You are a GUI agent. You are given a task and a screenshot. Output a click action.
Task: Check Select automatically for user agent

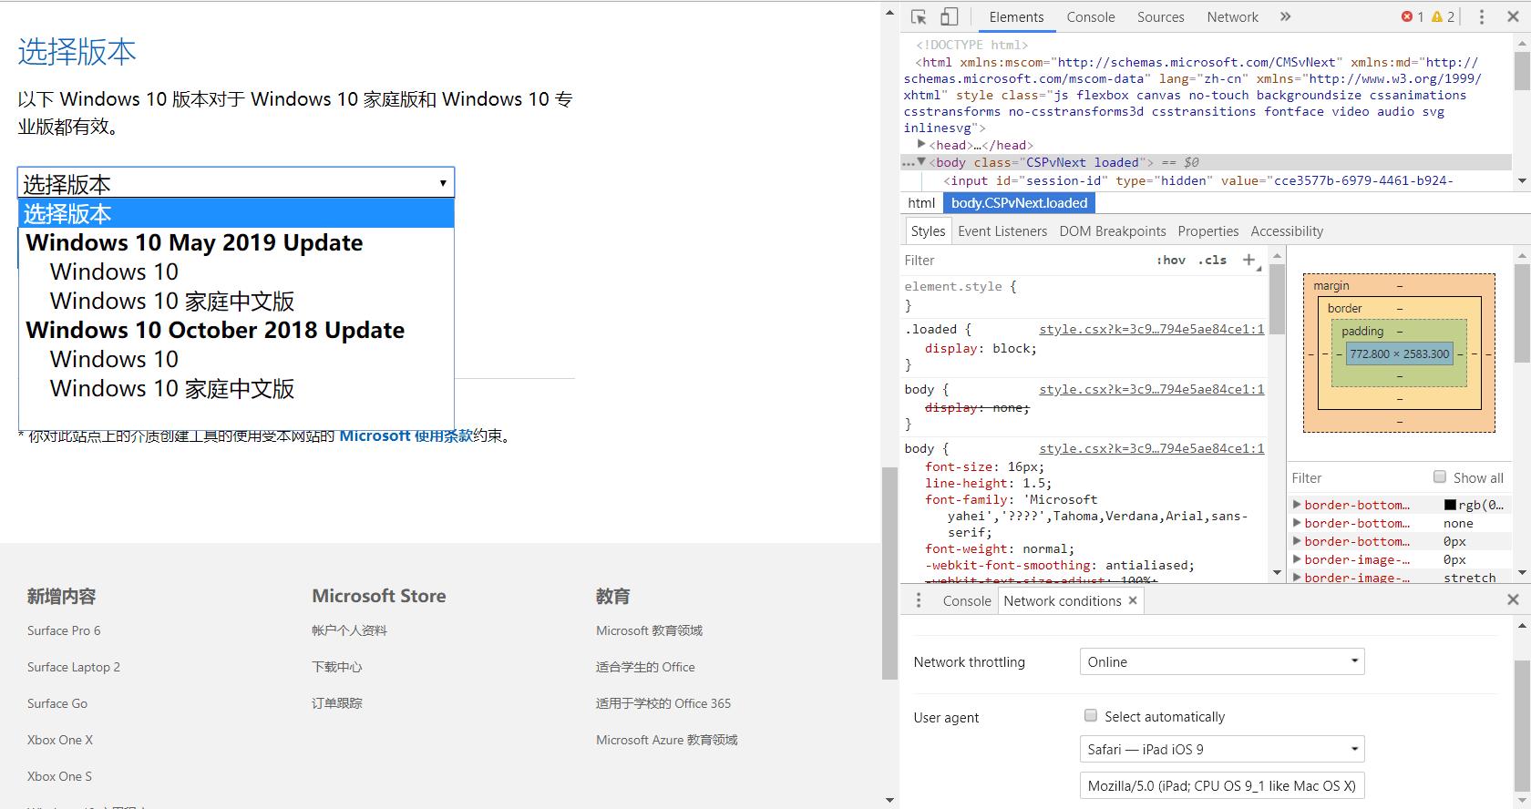point(1091,715)
